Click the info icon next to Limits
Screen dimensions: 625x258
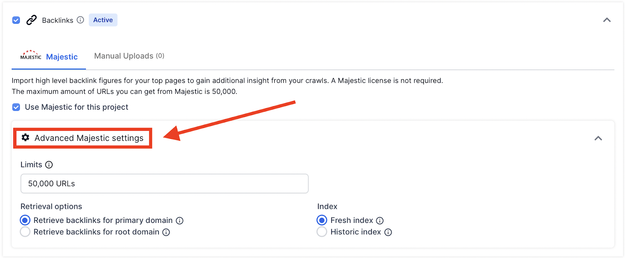point(49,165)
